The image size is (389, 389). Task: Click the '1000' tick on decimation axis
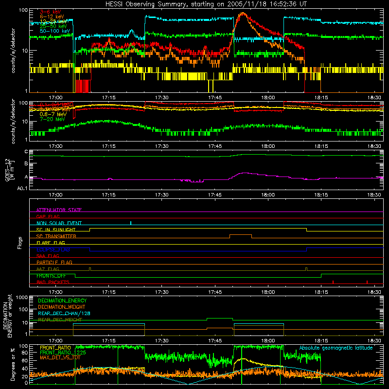(22, 298)
